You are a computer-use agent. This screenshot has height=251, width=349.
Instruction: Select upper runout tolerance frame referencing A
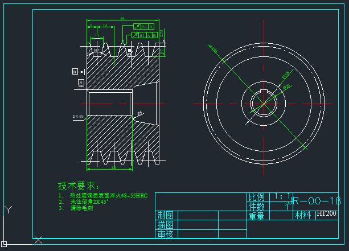pos(144,27)
